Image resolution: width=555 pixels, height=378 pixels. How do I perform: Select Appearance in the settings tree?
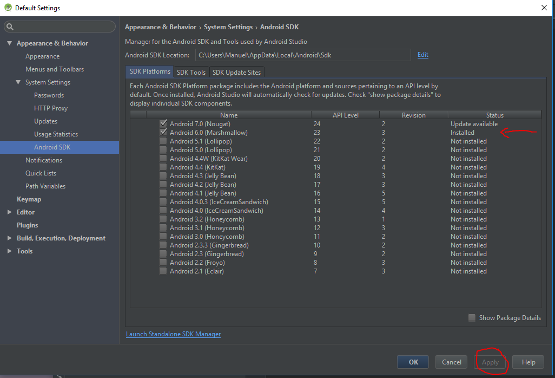point(43,56)
